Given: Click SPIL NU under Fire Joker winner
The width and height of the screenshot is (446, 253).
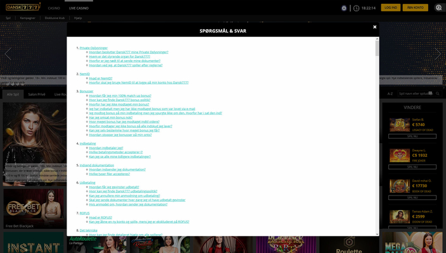Looking at the screenshot, I should pos(412,167).
